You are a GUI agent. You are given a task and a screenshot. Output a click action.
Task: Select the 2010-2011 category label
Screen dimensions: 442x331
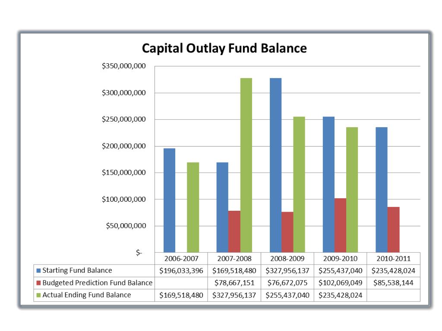[x=393, y=259]
